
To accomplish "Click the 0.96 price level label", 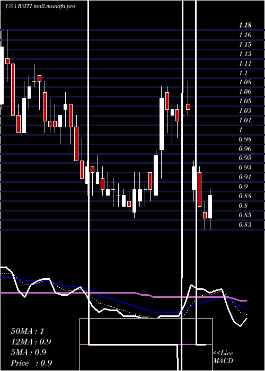I will [245, 148].
